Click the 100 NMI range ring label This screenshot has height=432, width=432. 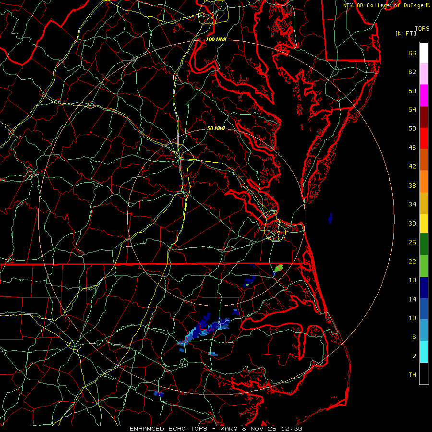[216, 39]
